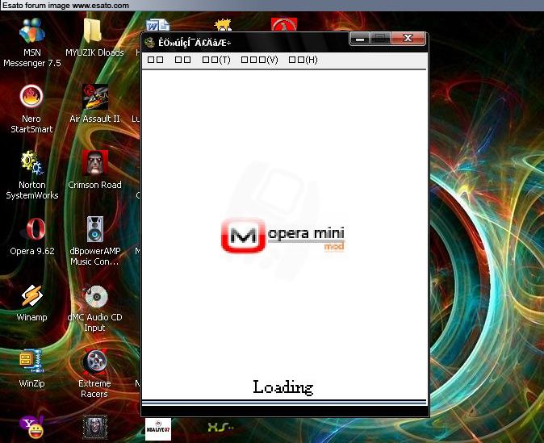Screen dimensions: 544x443
Task: Open the yellow cartoon character desktop icon
Action: (x=223, y=25)
